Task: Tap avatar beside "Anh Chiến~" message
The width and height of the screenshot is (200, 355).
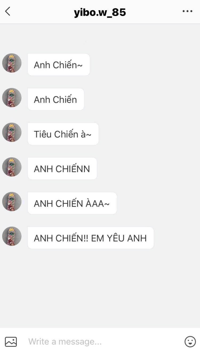Action: tap(12, 63)
